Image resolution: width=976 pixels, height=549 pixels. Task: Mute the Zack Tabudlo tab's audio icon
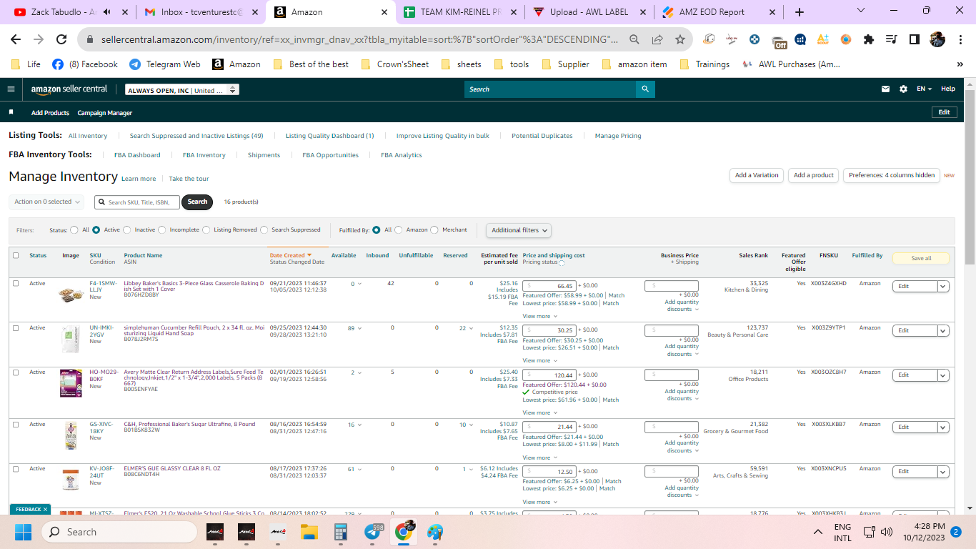tap(107, 12)
